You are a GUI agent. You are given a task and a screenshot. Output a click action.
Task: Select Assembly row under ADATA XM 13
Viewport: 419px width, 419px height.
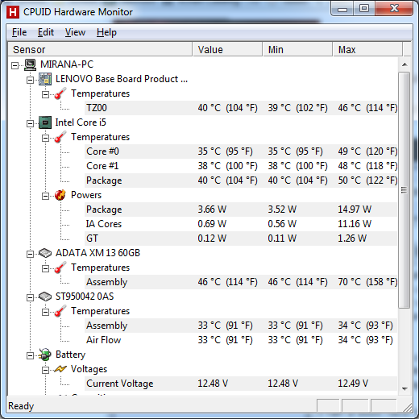coord(241,282)
